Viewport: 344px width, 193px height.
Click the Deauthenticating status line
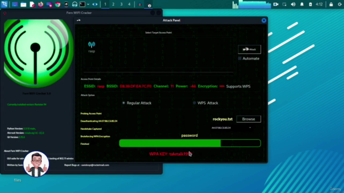(99, 121)
